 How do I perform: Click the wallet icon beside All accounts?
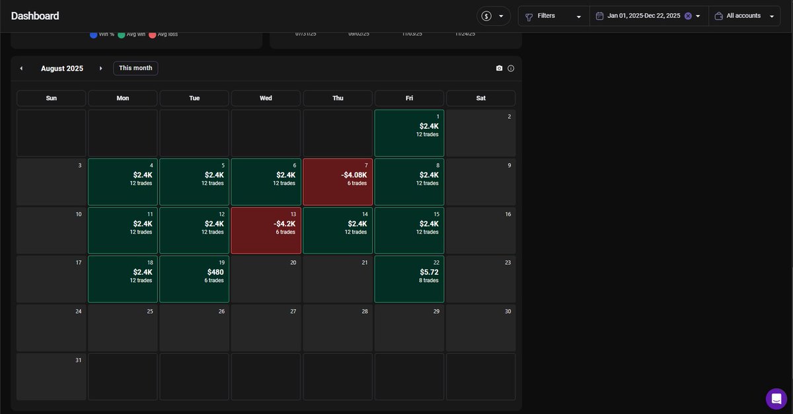click(x=718, y=16)
